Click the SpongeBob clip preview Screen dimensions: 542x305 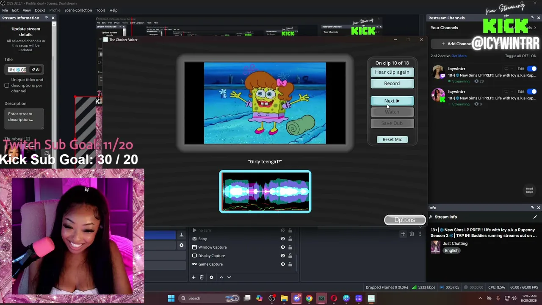265,103
